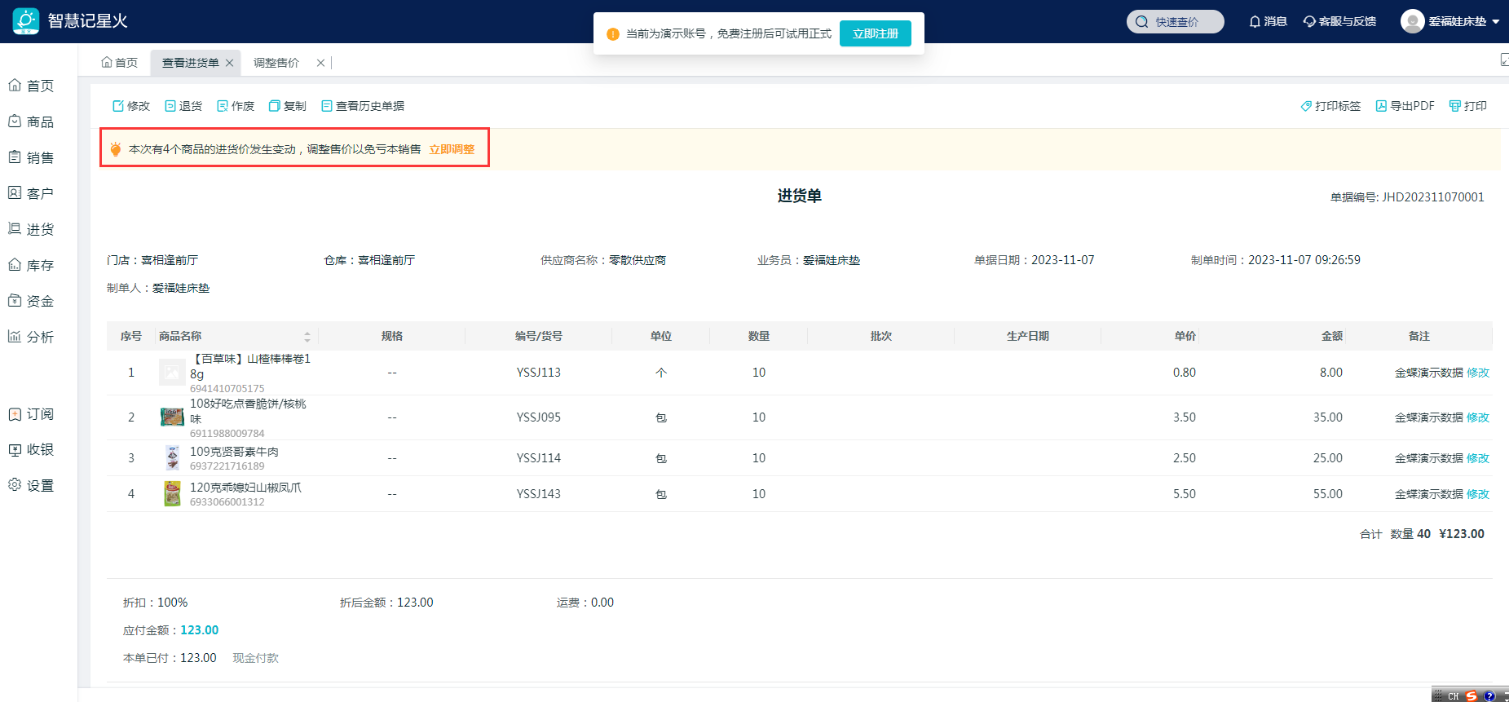The height and width of the screenshot is (702, 1509).
Task: Switch to the 调整售价 tab
Action: tap(276, 63)
